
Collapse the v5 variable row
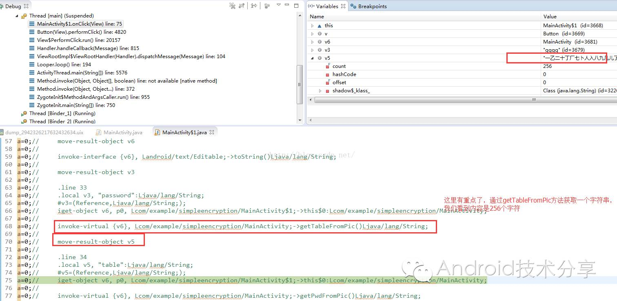[313, 58]
